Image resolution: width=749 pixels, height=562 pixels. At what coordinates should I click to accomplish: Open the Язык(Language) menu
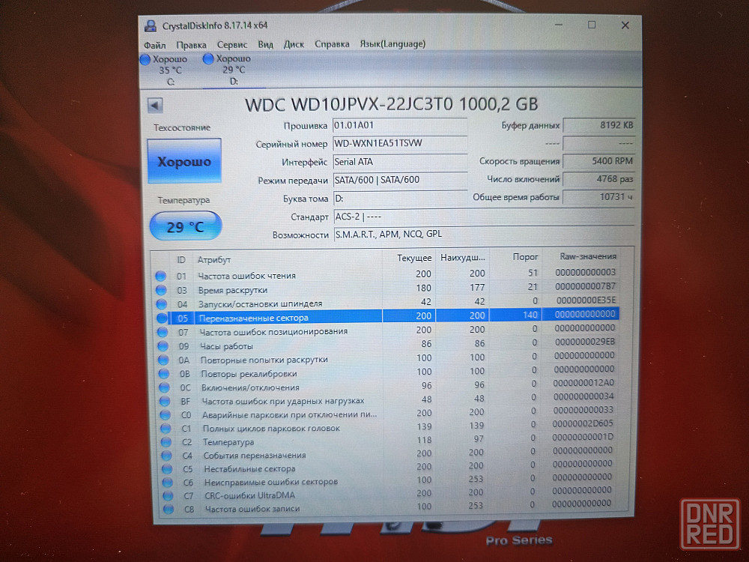tap(392, 44)
